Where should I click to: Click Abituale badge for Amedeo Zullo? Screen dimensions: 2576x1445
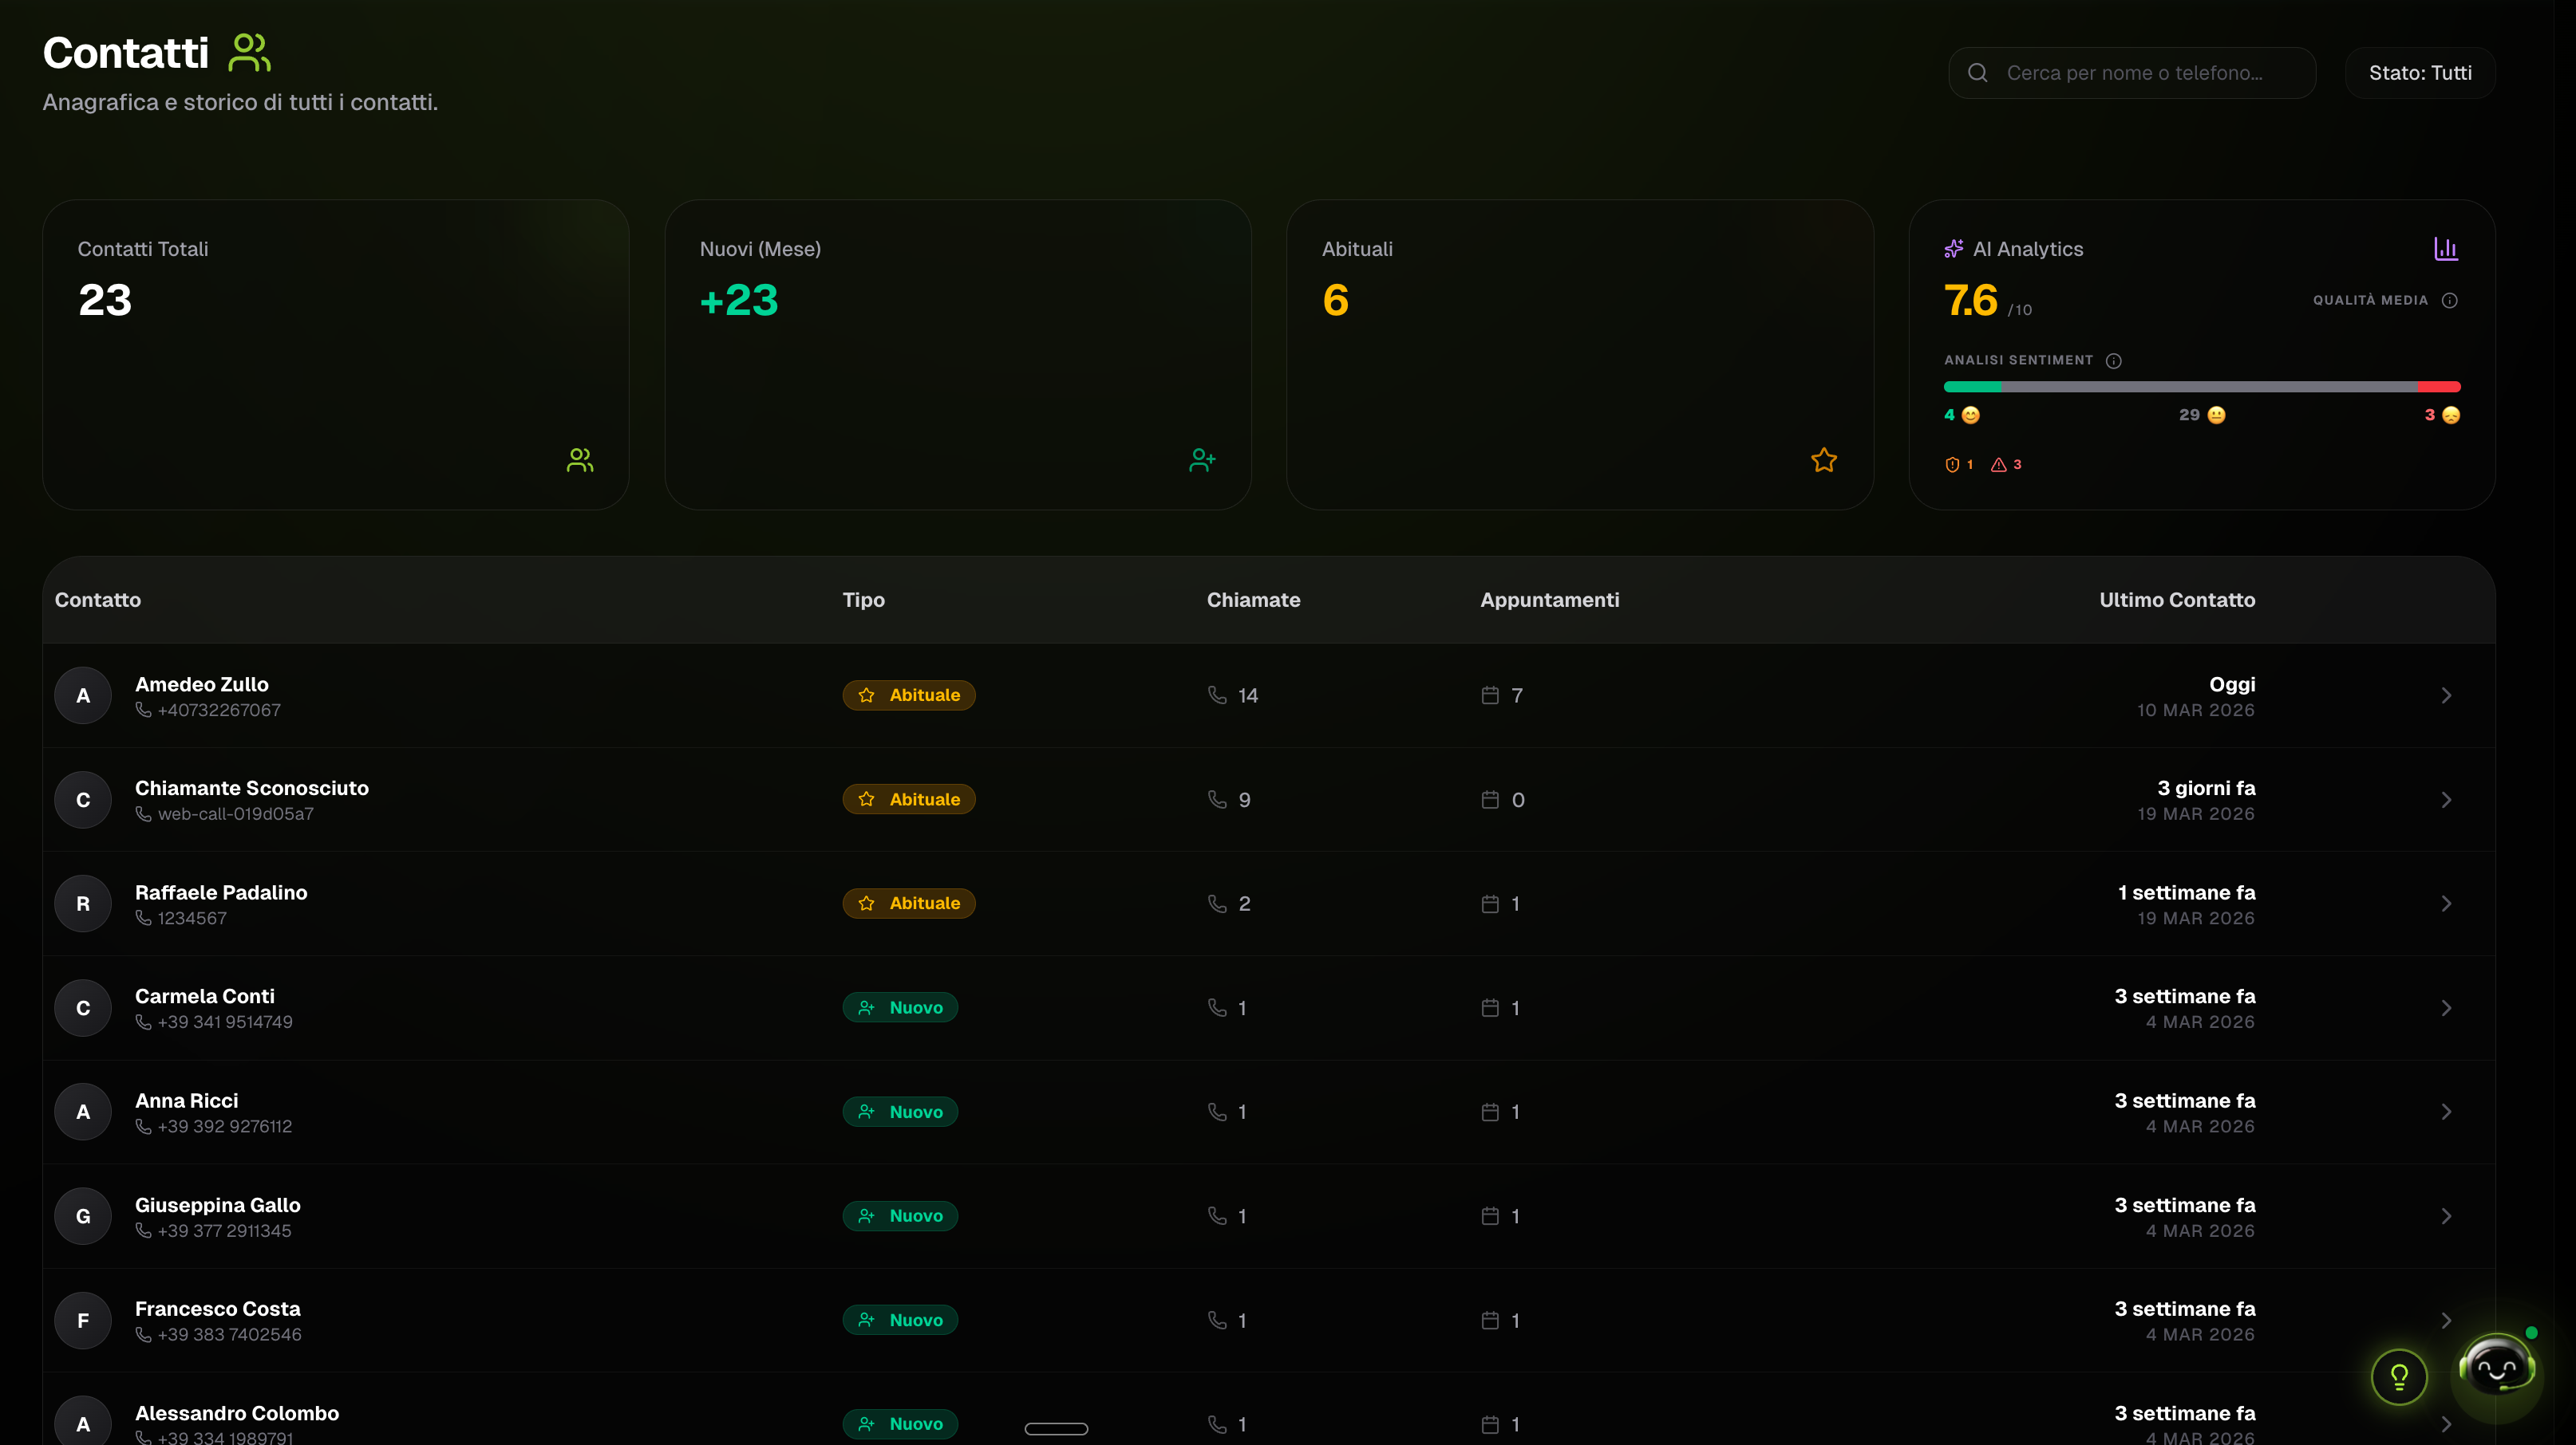[908, 695]
